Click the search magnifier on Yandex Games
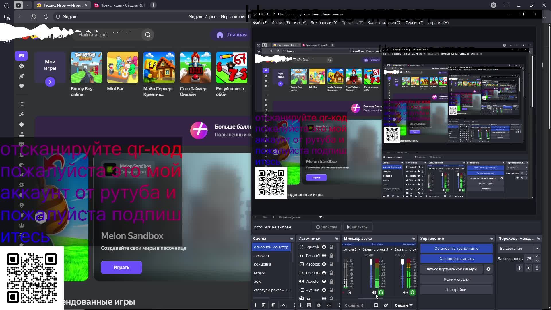 pos(148,35)
